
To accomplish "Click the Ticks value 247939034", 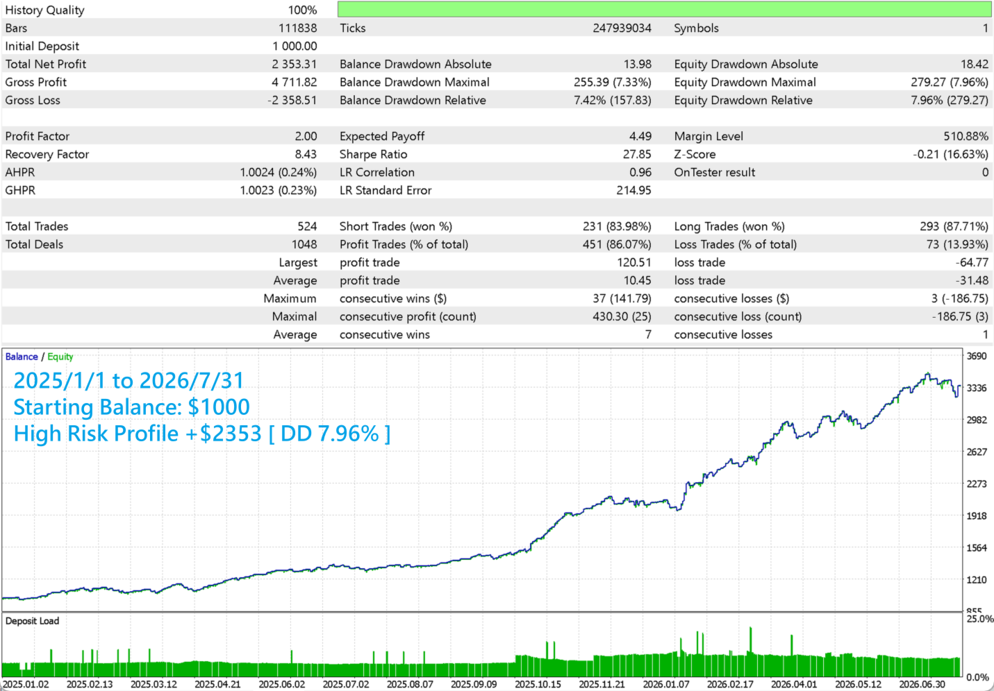I will coord(622,28).
